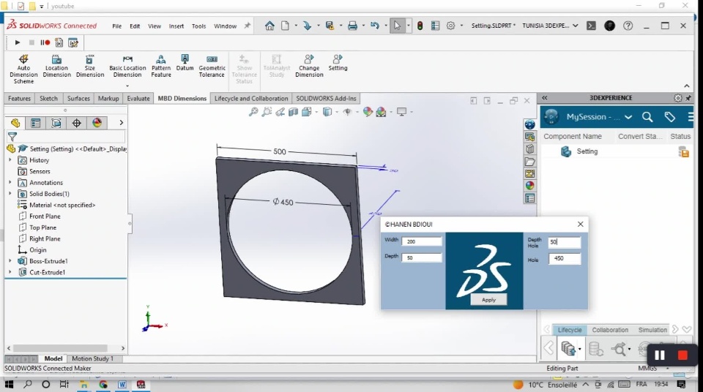Click the record/pause macro button
The image size is (703, 392).
[x=45, y=42]
